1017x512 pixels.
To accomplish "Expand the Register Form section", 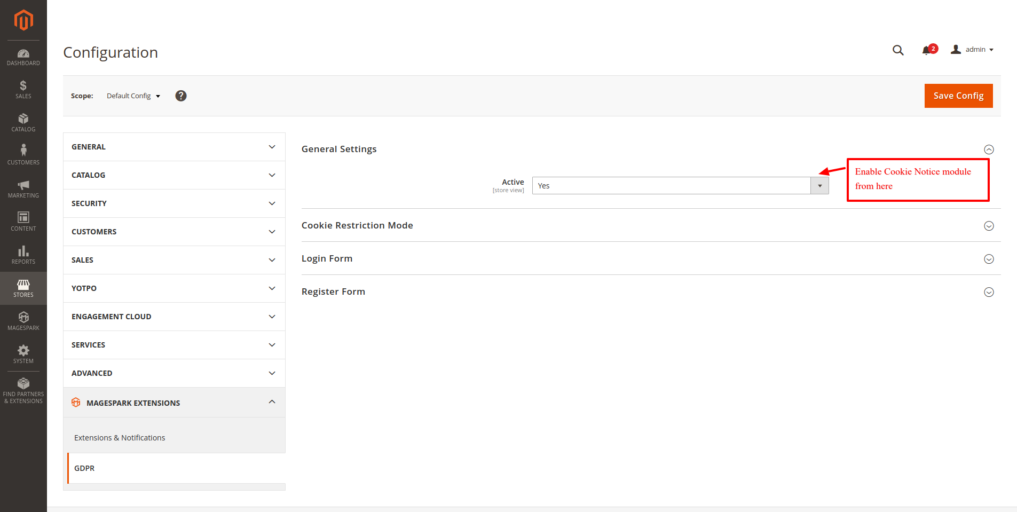I will [x=989, y=292].
